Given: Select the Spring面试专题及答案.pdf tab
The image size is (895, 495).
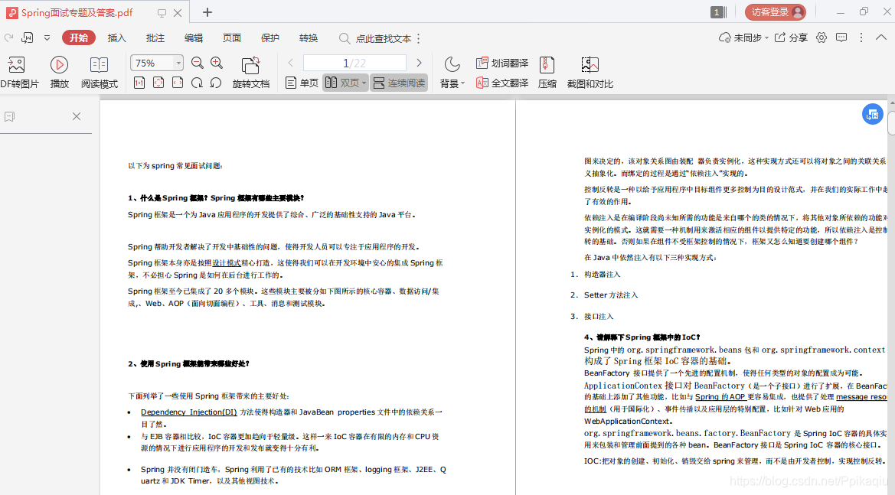Looking at the screenshot, I should click(x=77, y=12).
